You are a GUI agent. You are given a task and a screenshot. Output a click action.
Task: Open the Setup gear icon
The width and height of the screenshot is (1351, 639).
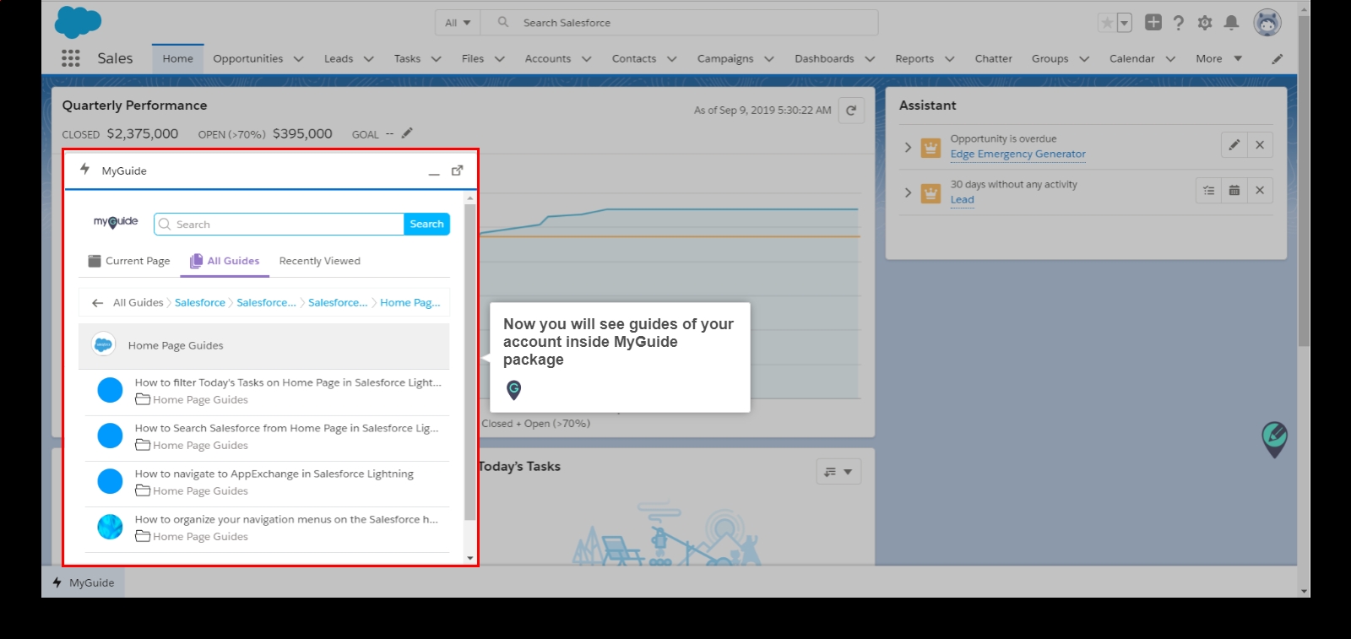click(x=1205, y=23)
